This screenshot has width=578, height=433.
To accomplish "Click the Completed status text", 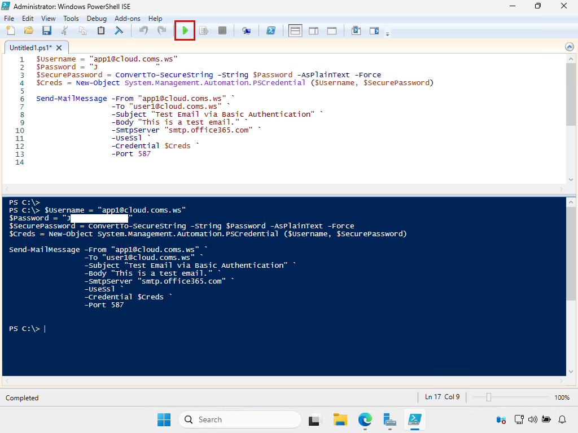I will [22, 397].
